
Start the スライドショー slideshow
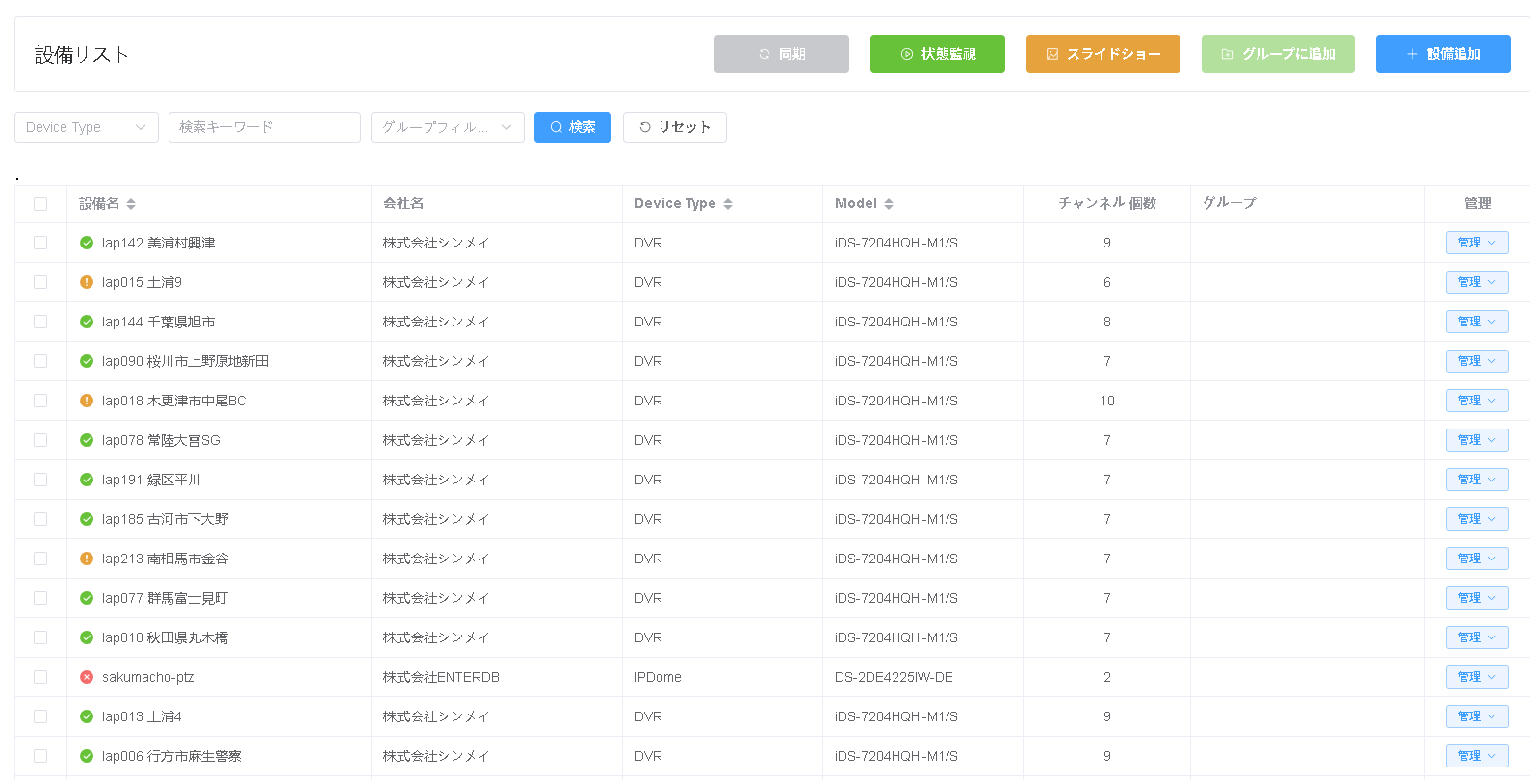point(1103,54)
